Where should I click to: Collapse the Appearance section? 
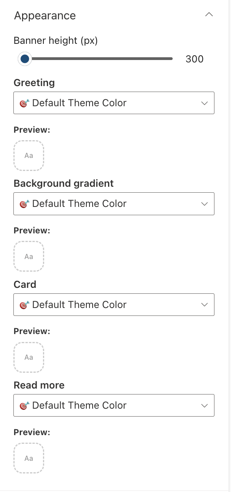pos(209,15)
